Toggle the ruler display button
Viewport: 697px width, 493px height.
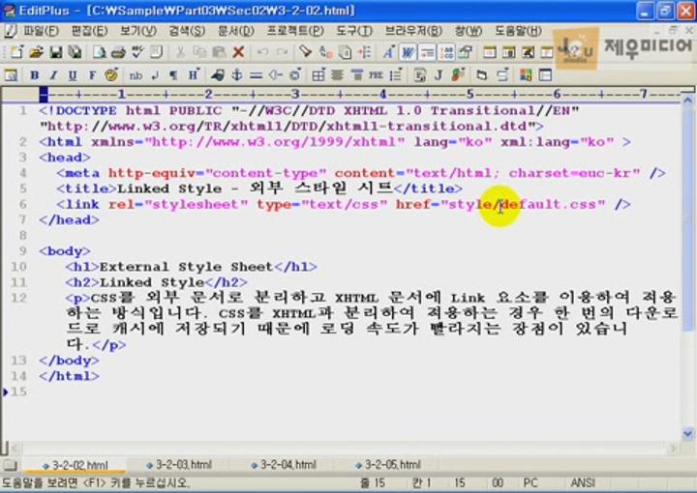(427, 52)
